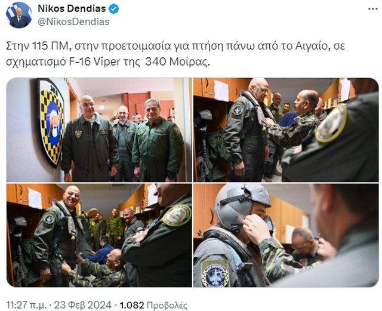Open the top-left photo with squadron emblem
The width and height of the screenshot is (382, 311).
[x=99, y=130]
